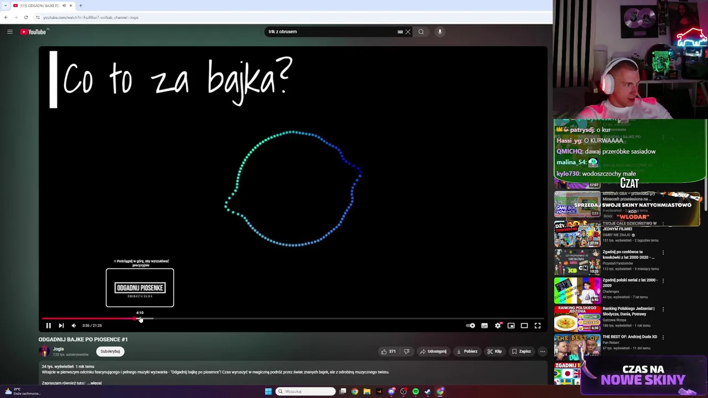Open more actions three-dot menu under video
The image size is (708, 398).
click(542, 351)
